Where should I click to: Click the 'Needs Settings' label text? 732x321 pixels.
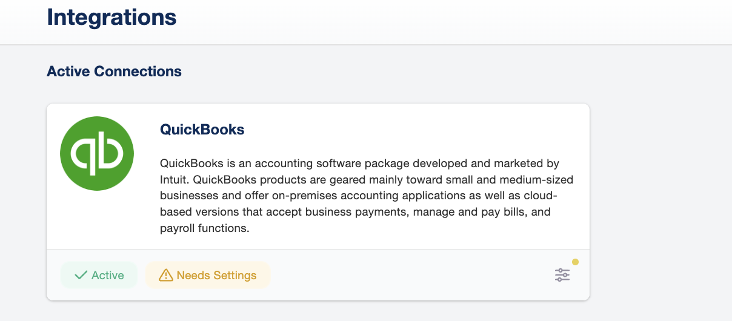(x=216, y=276)
